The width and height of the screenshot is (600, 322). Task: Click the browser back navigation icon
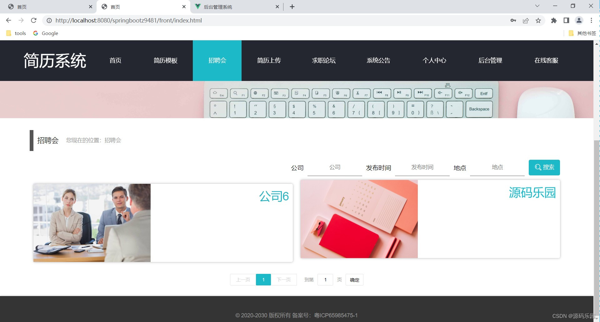pos(8,20)
